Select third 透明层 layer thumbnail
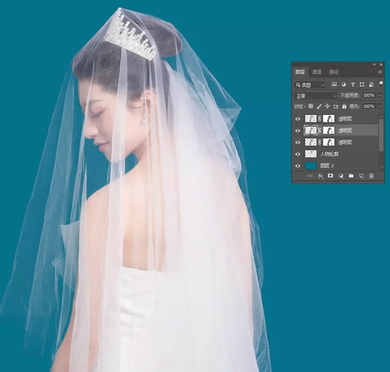The height and width of the screenshot is (372, 390). (x=311, y=142)
